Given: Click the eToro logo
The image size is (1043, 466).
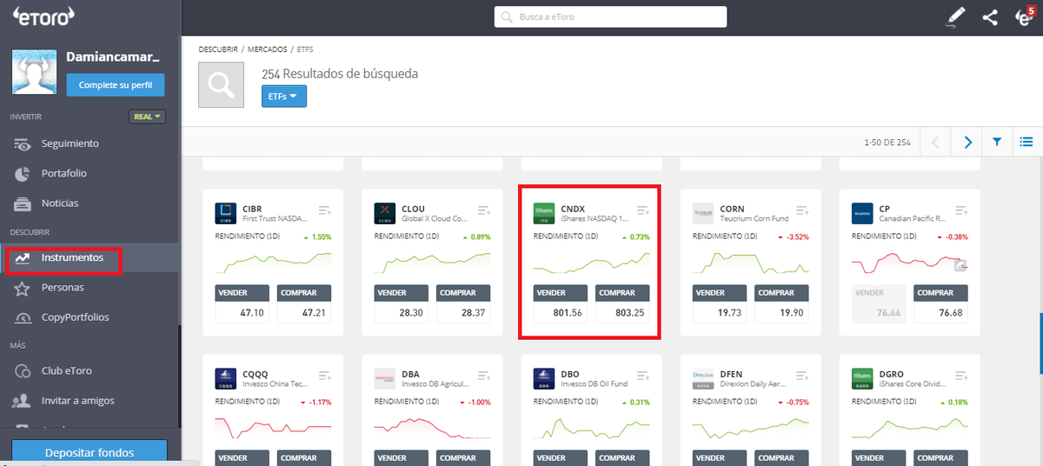Looking at the screenshot, I should (x=43, y=16).
